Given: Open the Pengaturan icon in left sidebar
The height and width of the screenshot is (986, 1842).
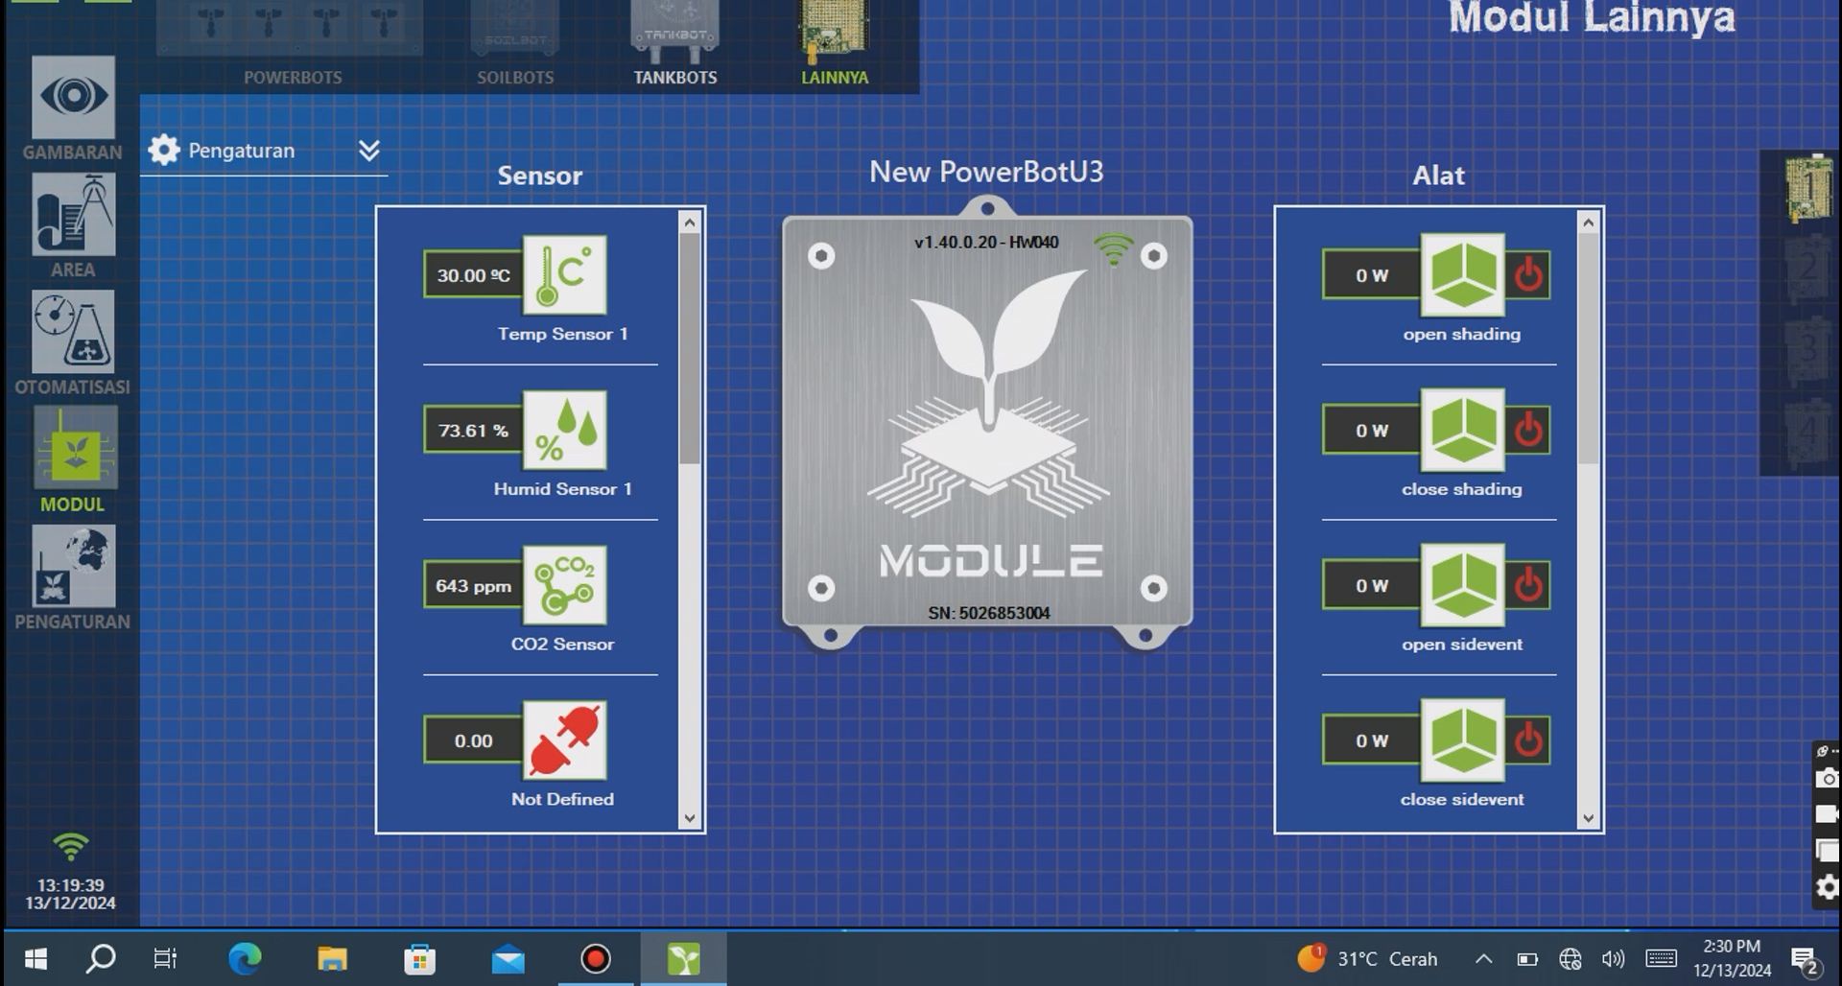Looking at the screenshot, I should (x=73, y=566).
